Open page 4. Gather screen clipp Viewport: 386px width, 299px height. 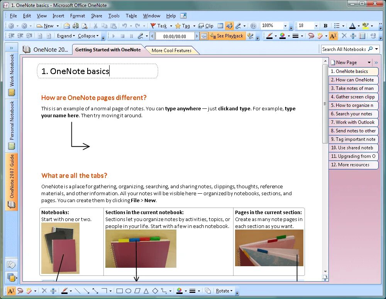[353, 97]
